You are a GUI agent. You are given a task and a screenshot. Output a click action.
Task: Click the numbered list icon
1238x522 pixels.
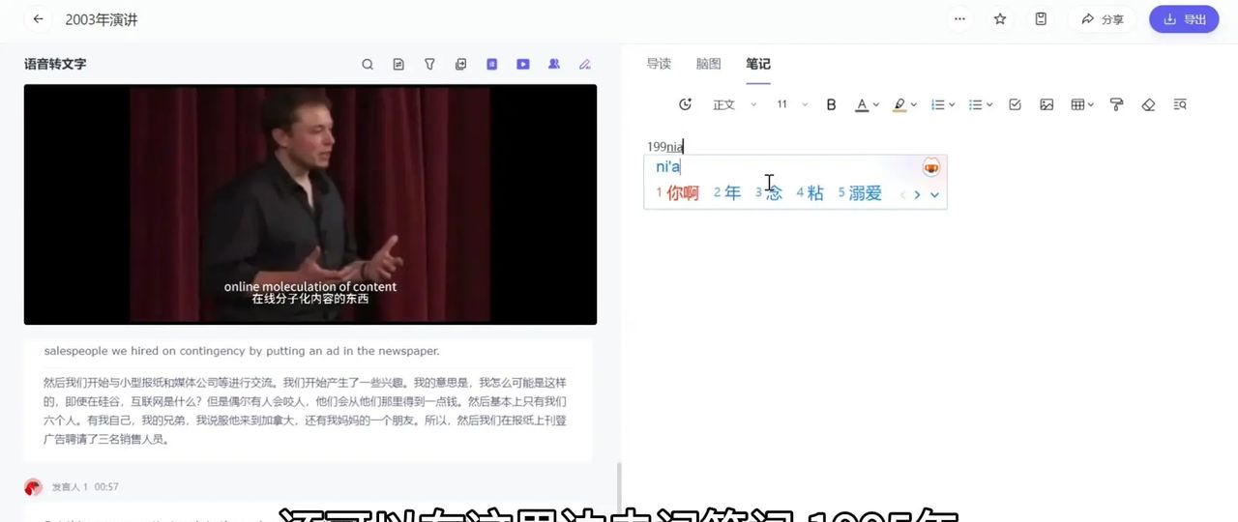point(937,104)
